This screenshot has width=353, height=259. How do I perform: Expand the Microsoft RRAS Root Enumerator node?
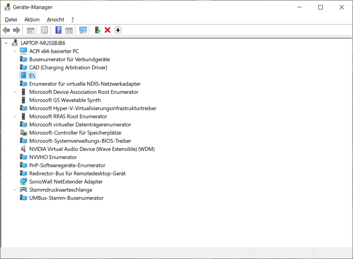(15, 116)
